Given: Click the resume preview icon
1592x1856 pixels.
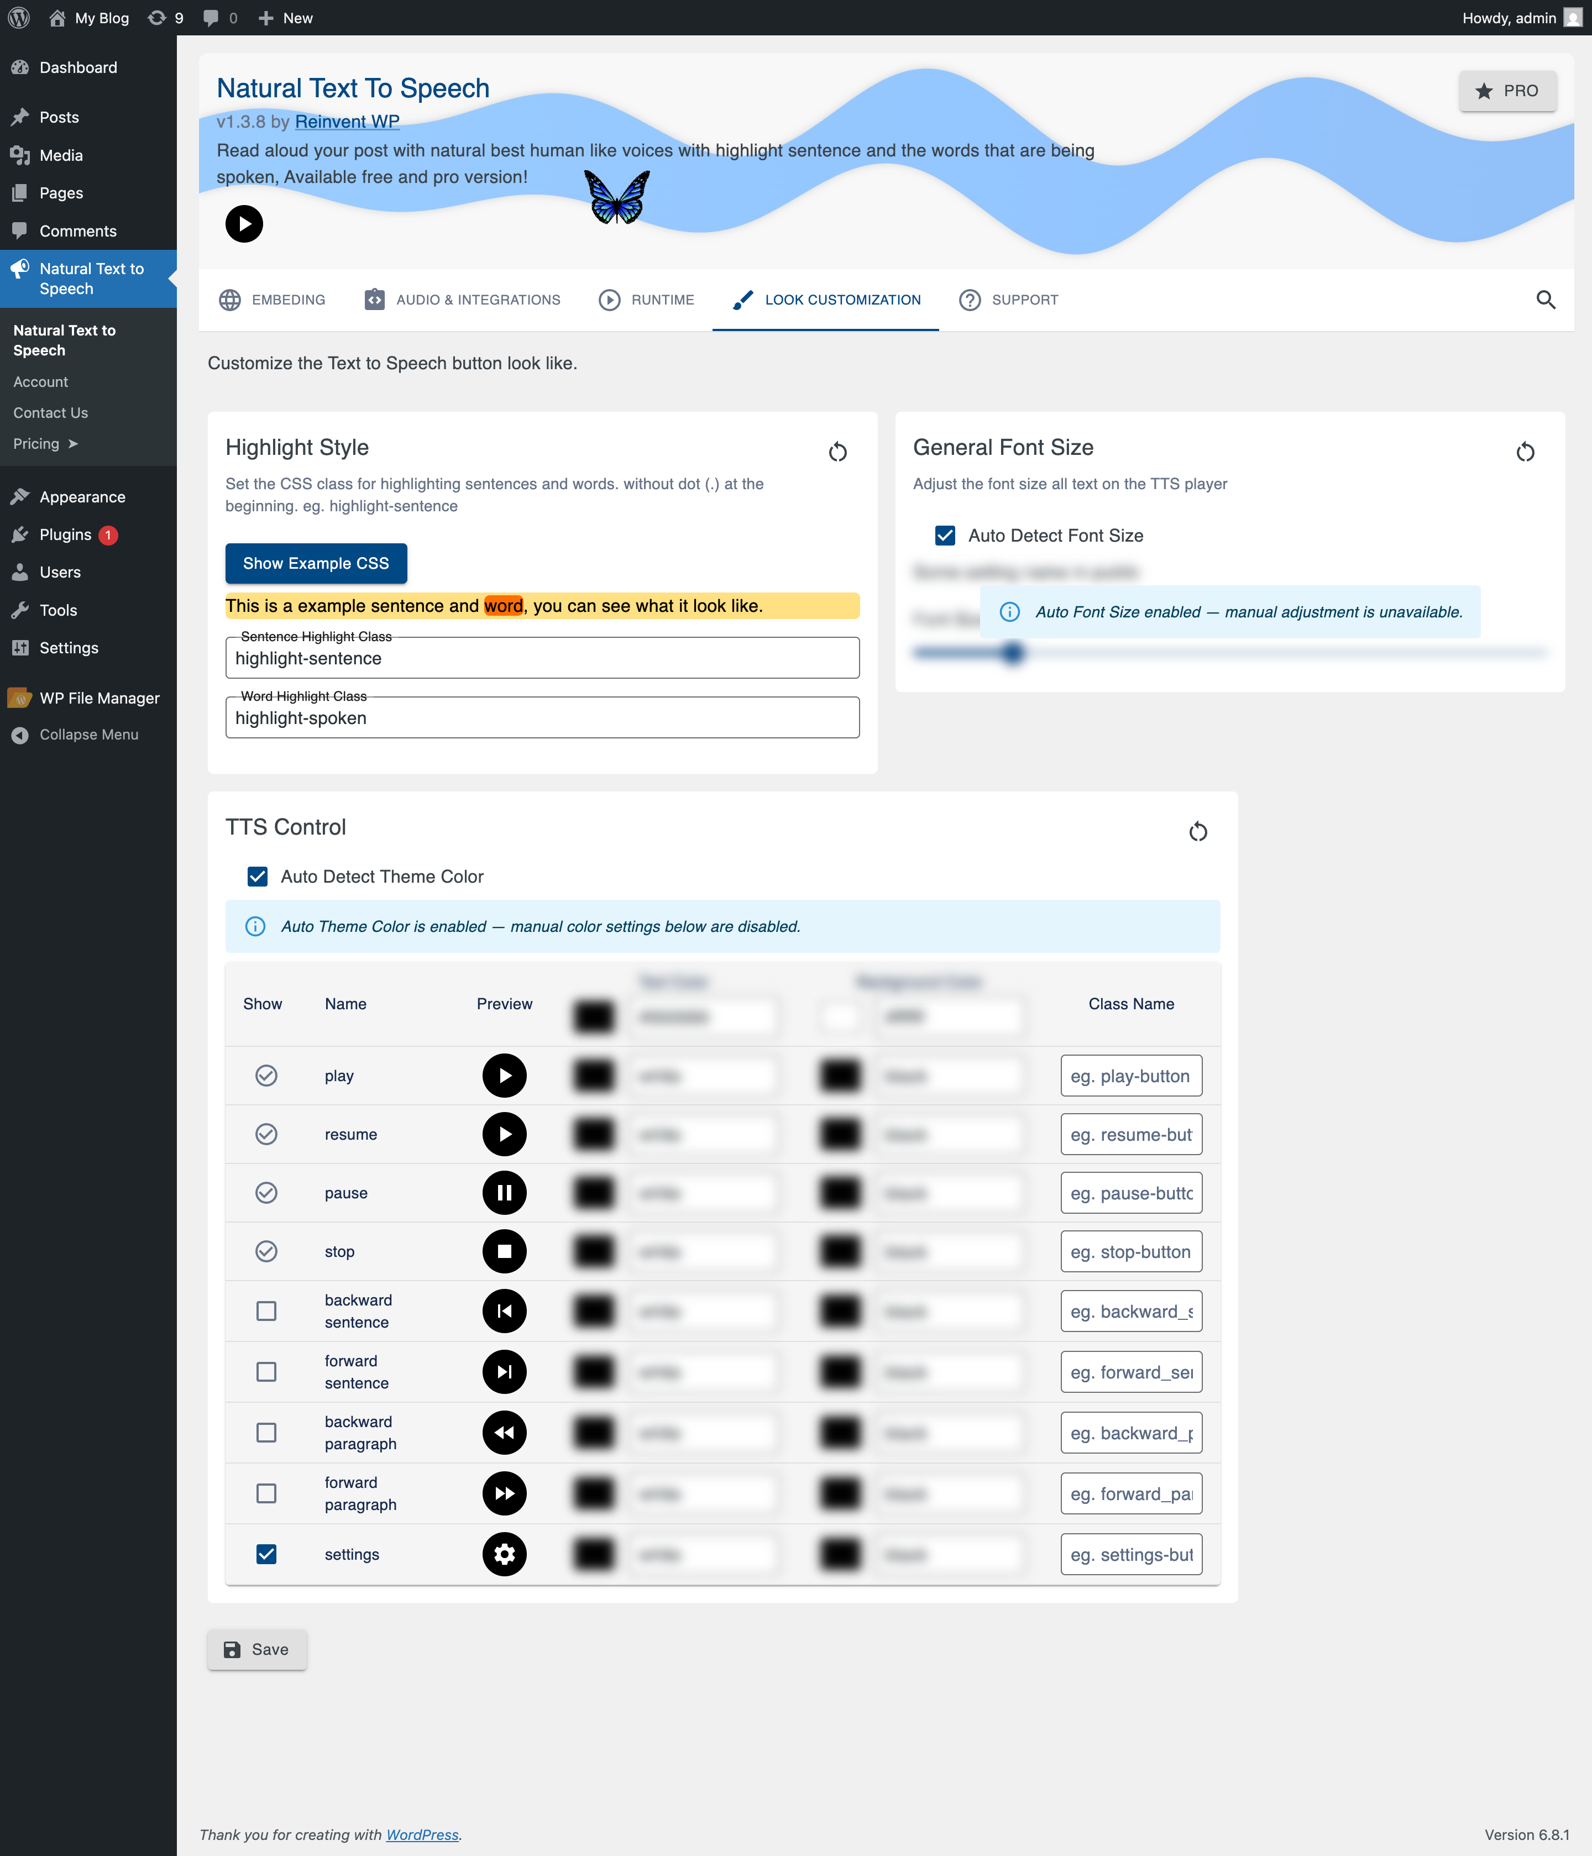Looking at the screenshot, I should tap(504, 1134).
